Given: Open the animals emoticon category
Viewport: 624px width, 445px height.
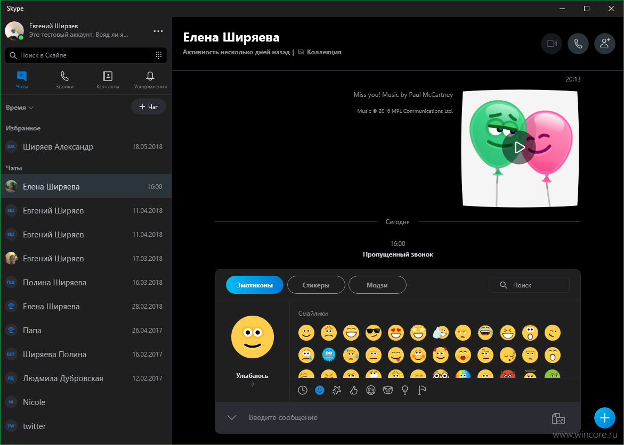Looking at the screenshot, I should coord(388,391).
